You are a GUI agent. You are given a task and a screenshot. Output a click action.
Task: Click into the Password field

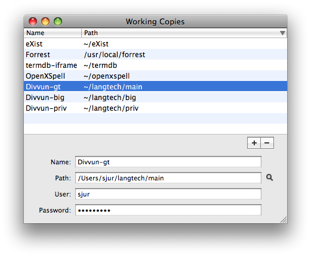(168, 210)
